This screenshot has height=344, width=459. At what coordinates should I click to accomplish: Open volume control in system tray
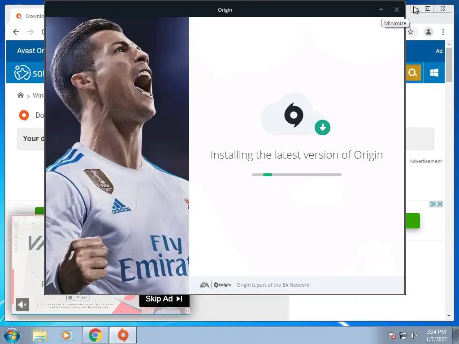(413, 335)
